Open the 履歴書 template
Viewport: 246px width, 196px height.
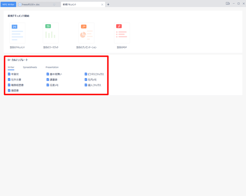[15, 90]
